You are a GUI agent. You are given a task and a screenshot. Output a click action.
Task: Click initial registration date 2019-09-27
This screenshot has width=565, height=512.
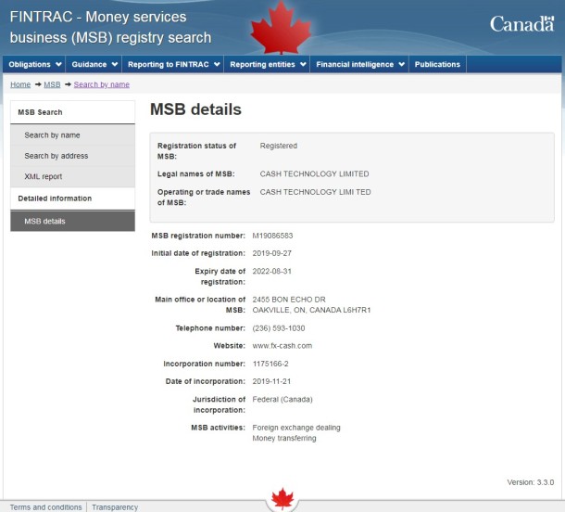[271, 253]
